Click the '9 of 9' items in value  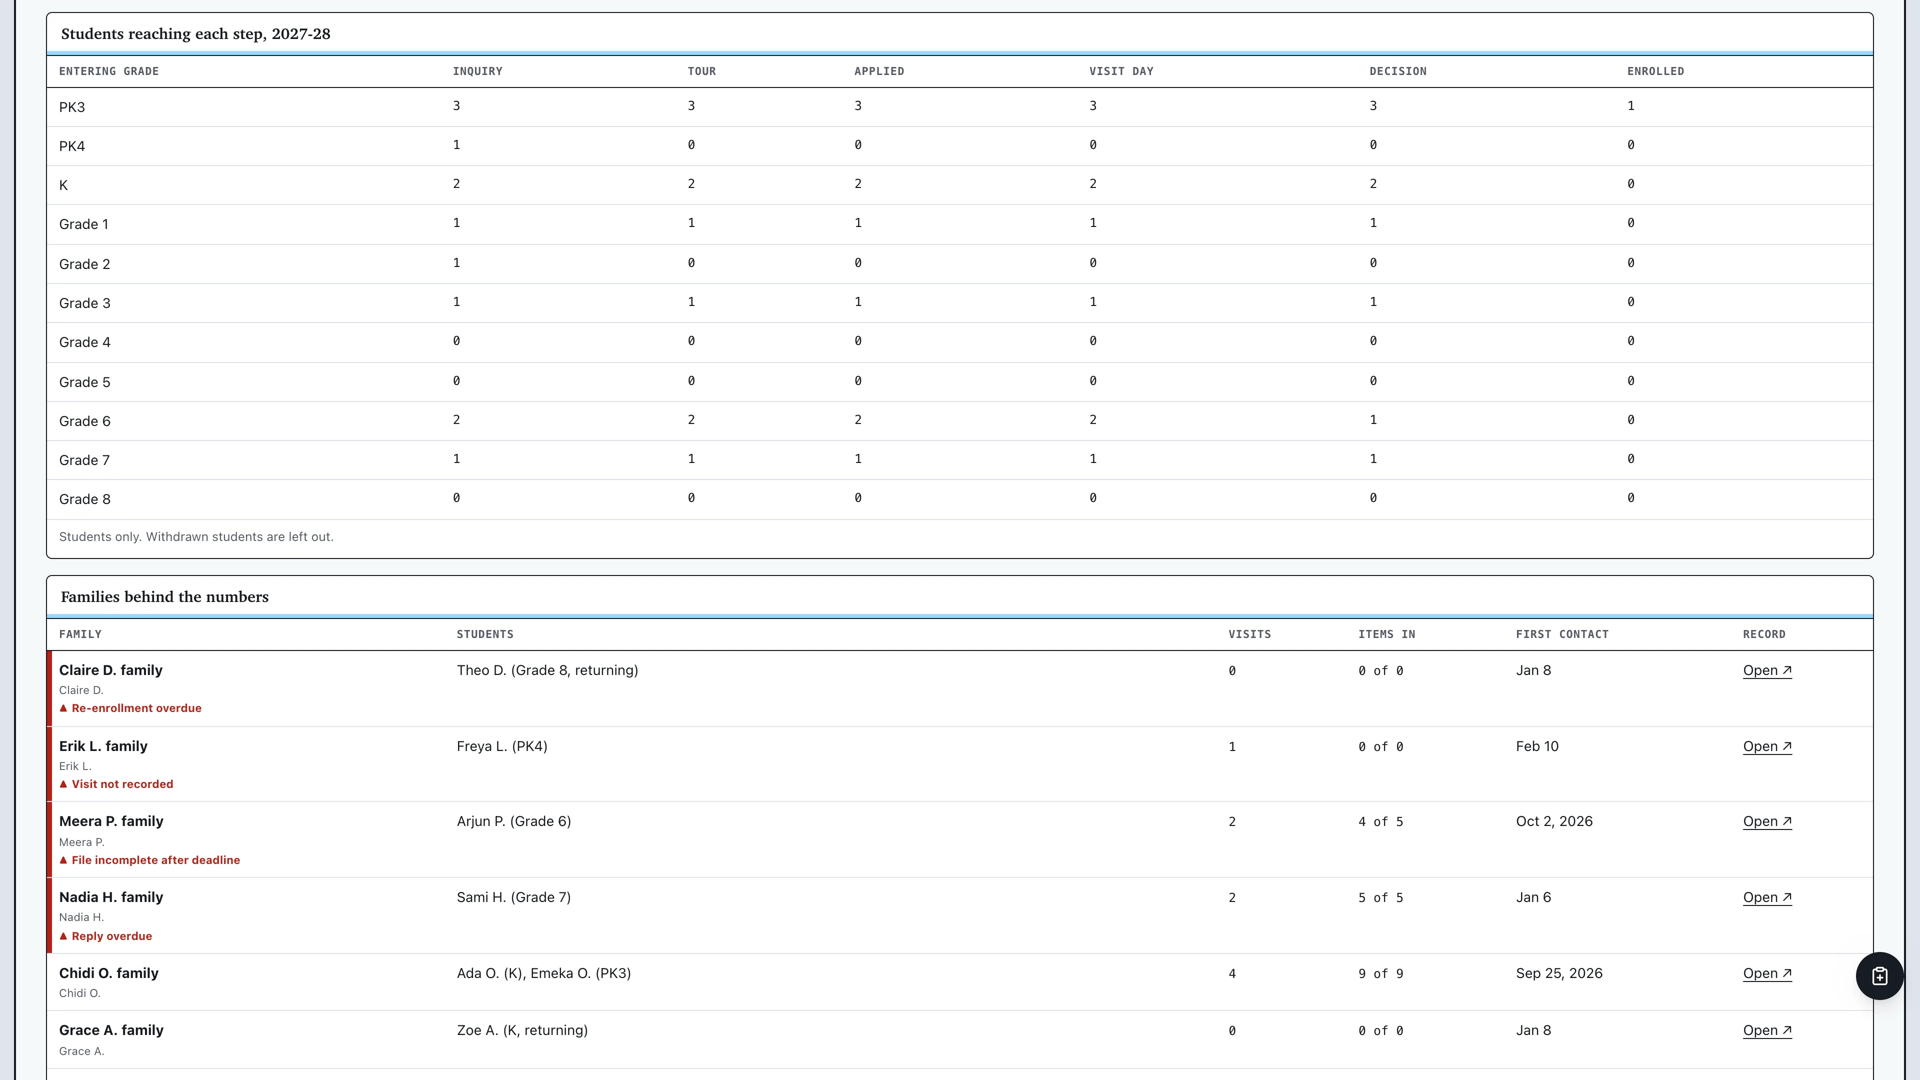tap(1380, 974)
